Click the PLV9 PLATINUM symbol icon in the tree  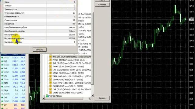pos(50,57)
